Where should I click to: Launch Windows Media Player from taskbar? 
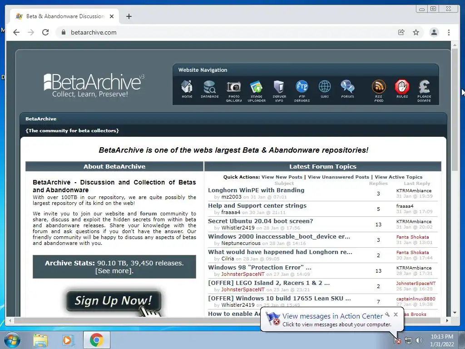[x=68, y=340]
